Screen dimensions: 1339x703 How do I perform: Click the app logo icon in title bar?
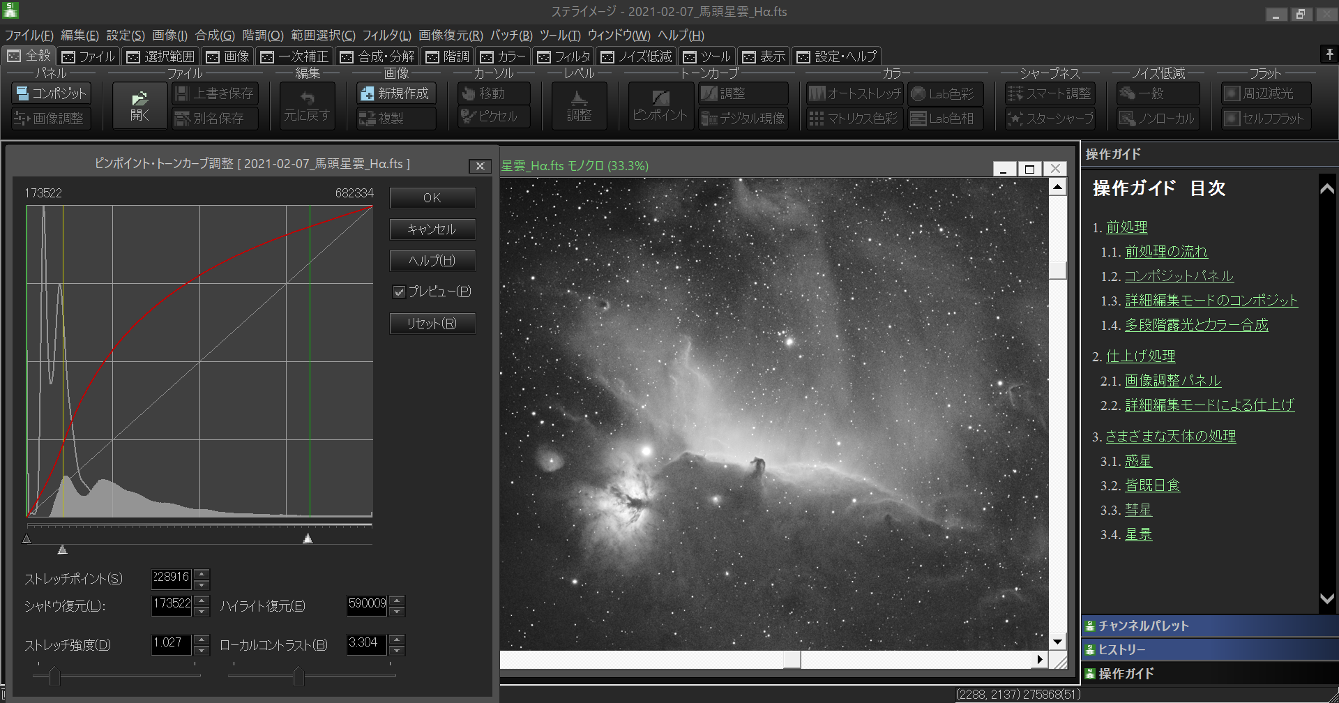tap(10, 10)
